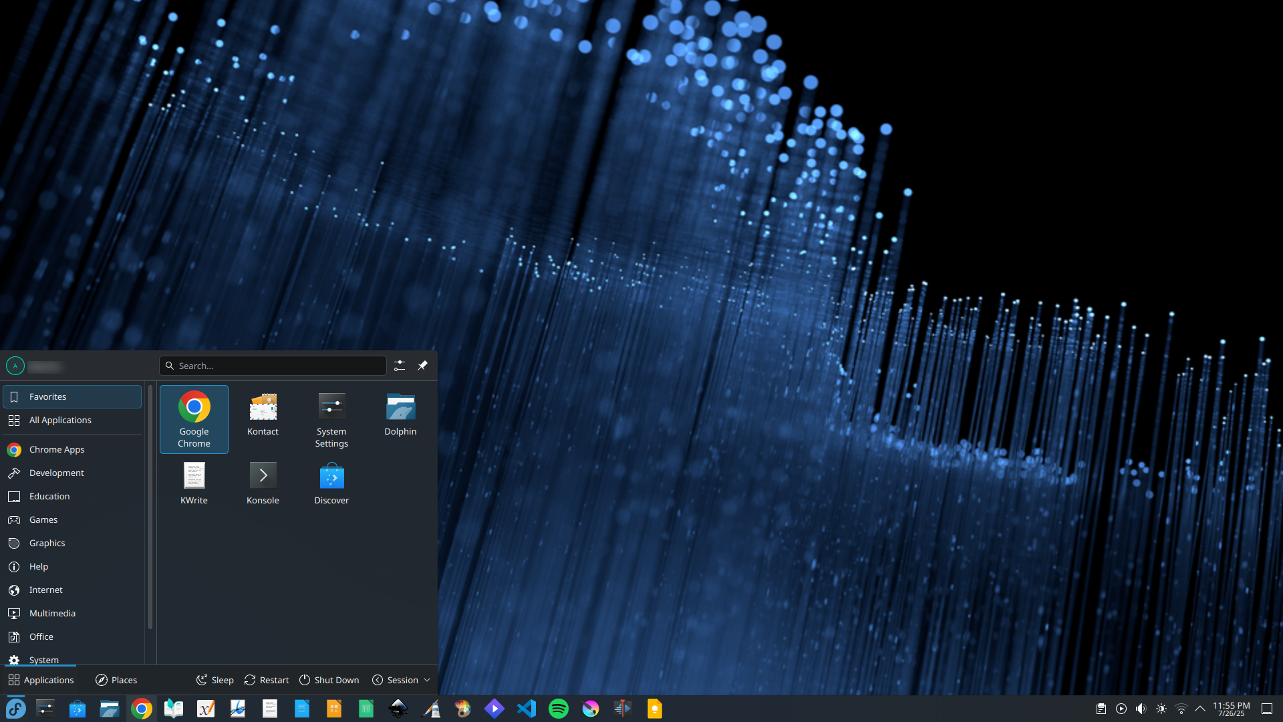Viewport: 1283px width, 722px height.
Task: Select the Favorites category
Action: (x=72, y=396)
